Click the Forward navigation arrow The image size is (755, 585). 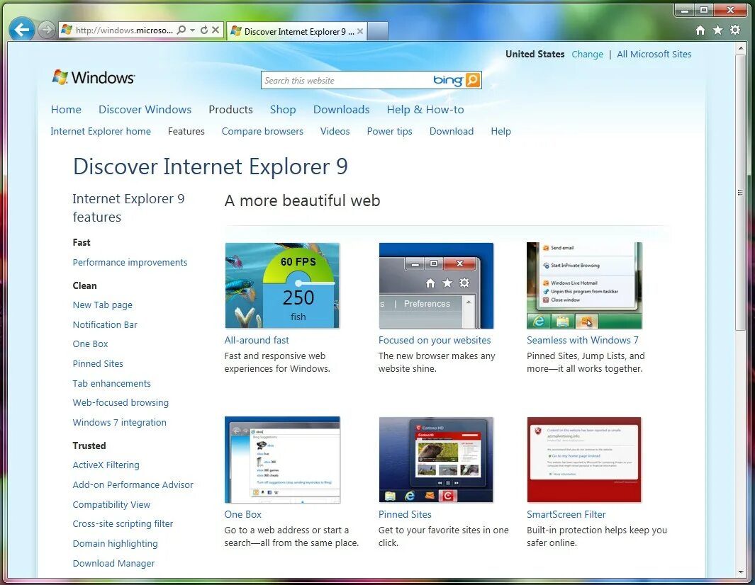tap(46, 30)
